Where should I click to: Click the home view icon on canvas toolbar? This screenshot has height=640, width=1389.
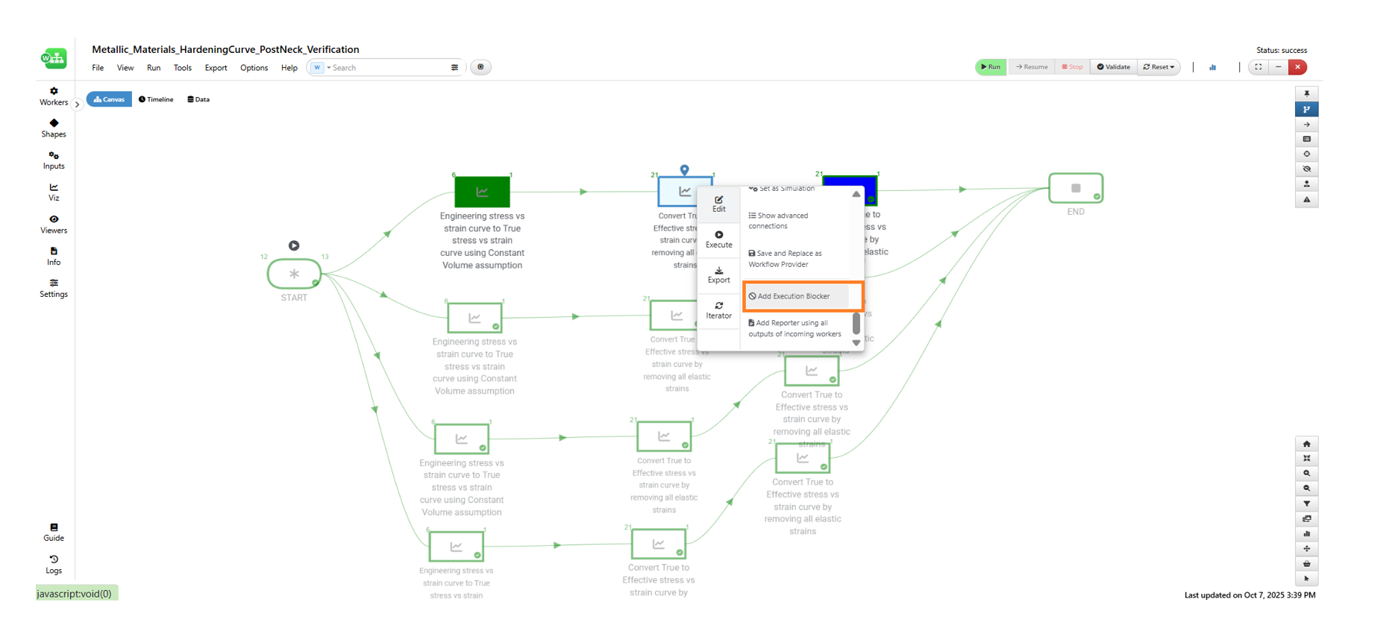point(1306,444)
